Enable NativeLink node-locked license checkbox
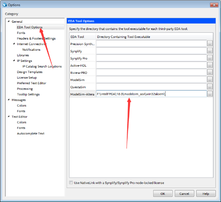This screenshot has width=221, height=202. click(71, 182)
